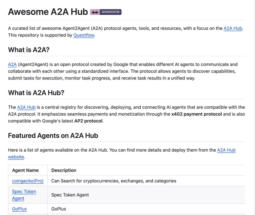Image resolution: width=255 pixels, height=215 pixels.
Task: Open the A2A link before (Agent2Agent)
Action: [x=12, y=65]
